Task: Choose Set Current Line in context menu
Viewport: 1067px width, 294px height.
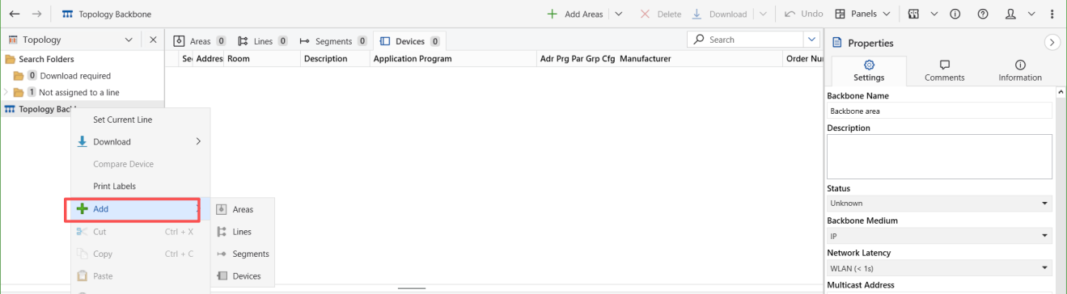Action: (x=141, y=120)
